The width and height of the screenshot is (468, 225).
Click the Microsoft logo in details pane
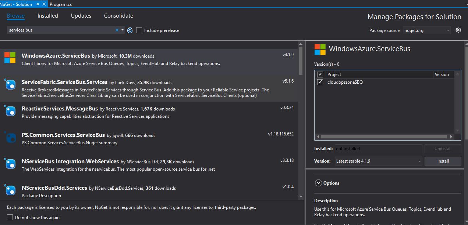[x=320, y=49]
